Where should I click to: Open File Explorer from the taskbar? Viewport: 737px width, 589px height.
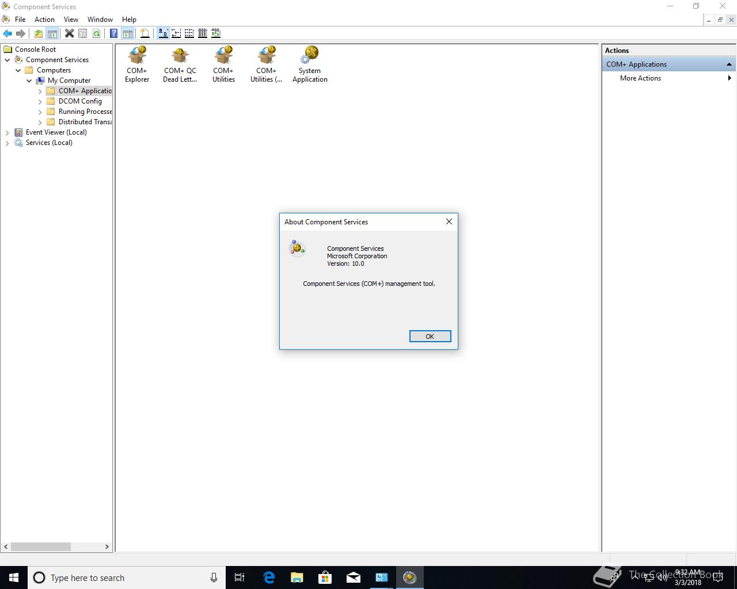pos(297,577)
